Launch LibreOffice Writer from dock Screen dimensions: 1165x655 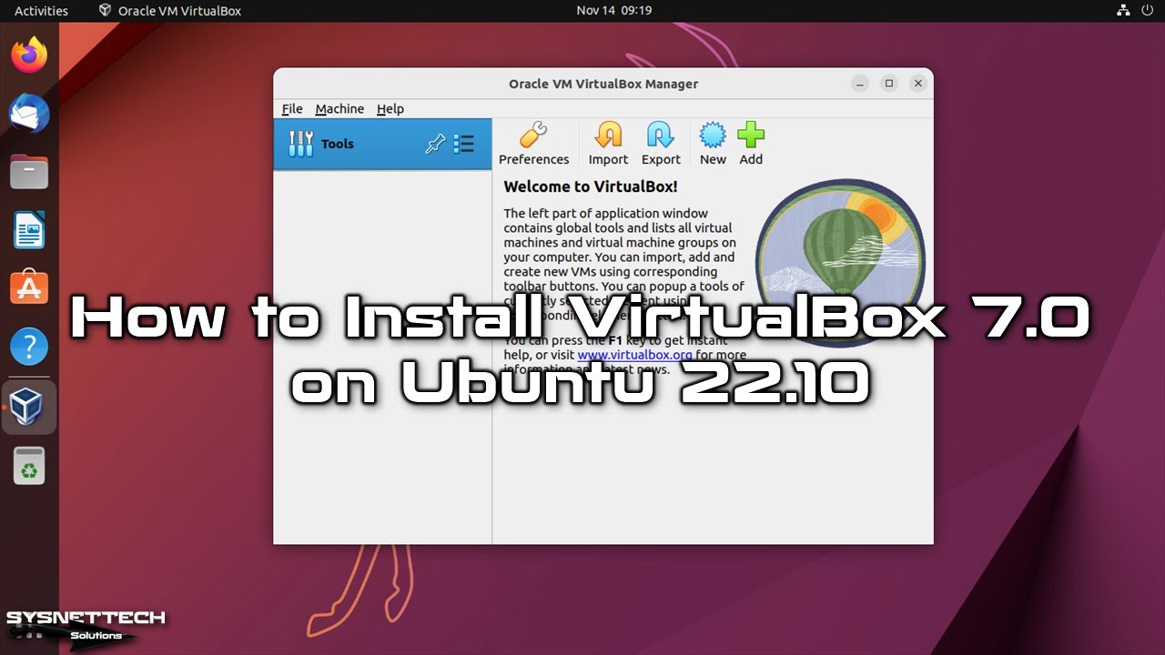coord(29,230)
